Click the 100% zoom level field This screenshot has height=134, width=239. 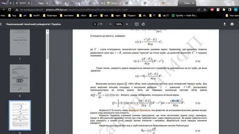click(x=119, y=24)
